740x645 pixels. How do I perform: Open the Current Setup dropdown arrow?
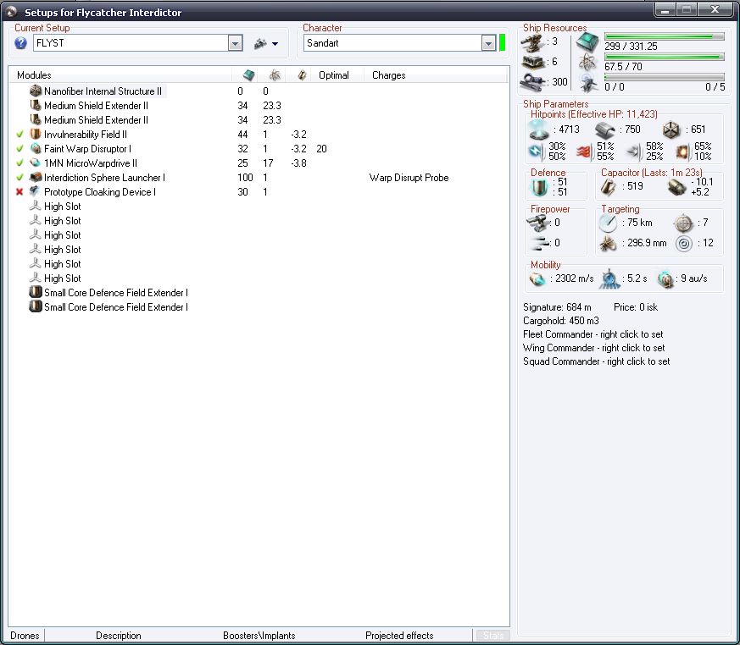click(235, 43)
